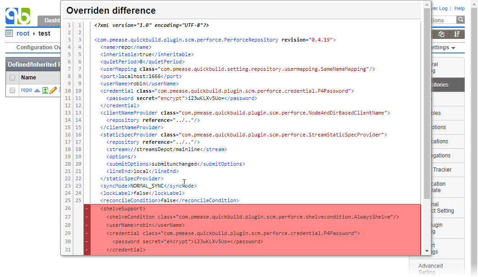The image size is (478, 277).
Task: Click the Name column header
Action: pyautogui.click(x=28, y=78)
